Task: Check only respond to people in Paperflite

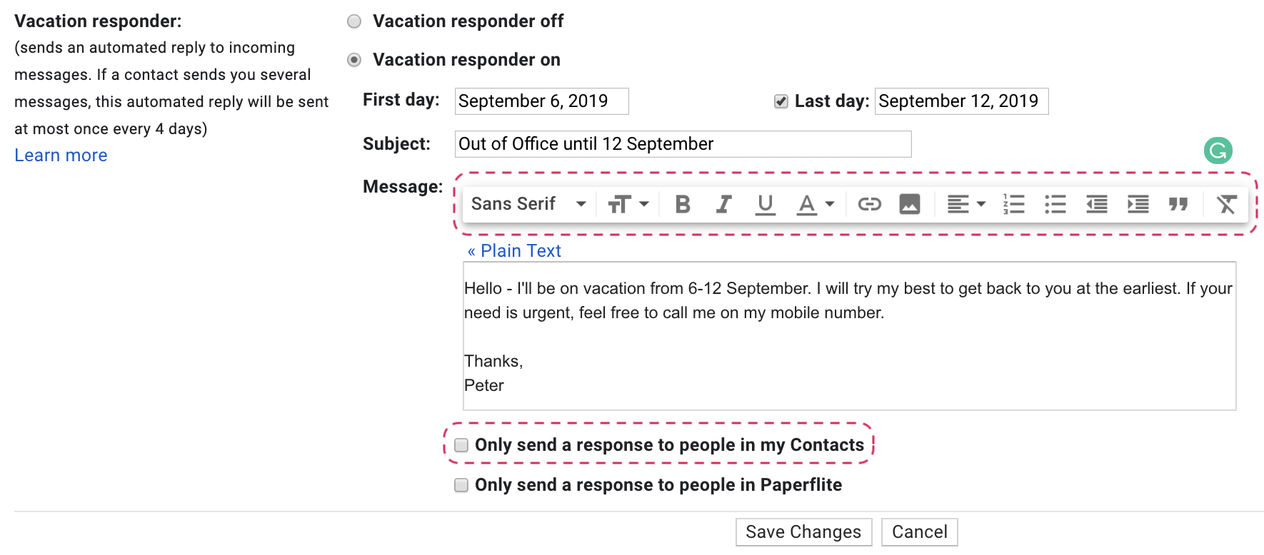Action: [x=462, y=485]
